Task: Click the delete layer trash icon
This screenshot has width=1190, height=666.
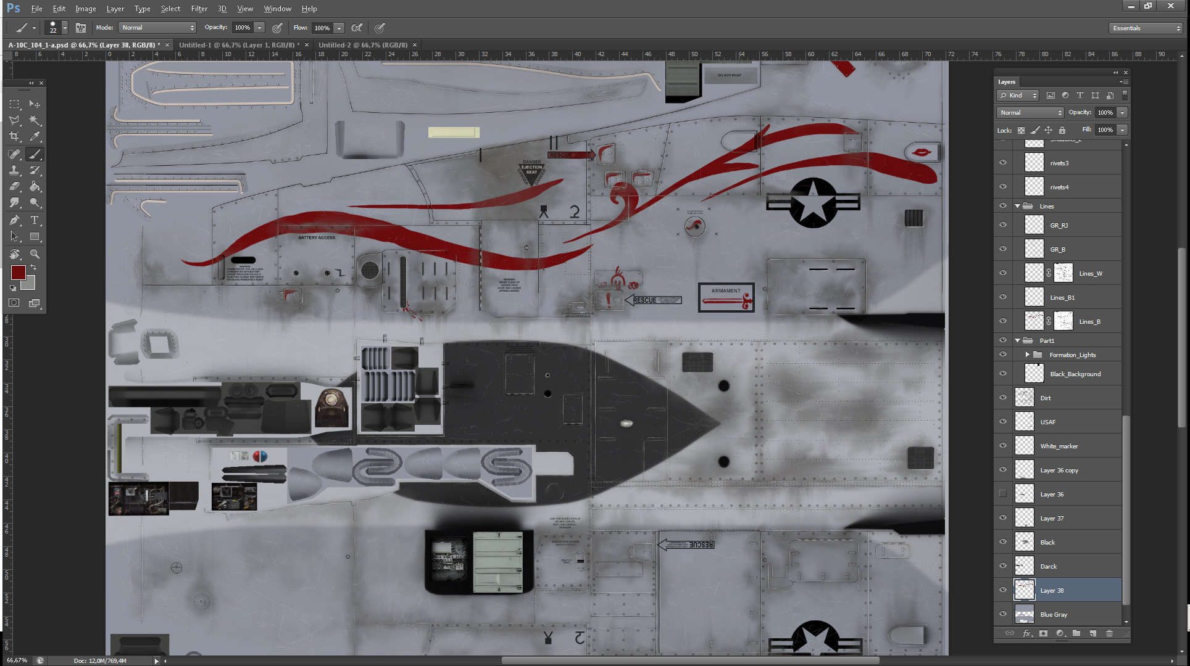Action: click(x=1109, y=633)
